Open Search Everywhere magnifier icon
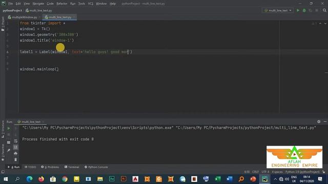Screen dimensions: 328x184 coord(324,10)
